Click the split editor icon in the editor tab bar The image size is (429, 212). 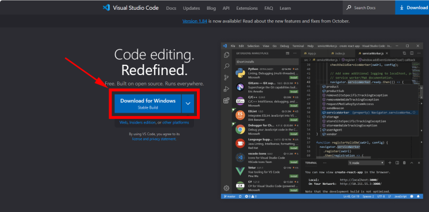(412, 53)
